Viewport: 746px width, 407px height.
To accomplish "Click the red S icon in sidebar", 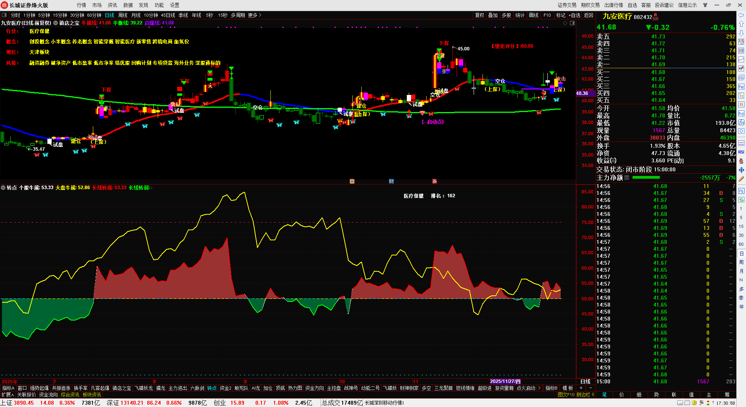I will [741, 161].
